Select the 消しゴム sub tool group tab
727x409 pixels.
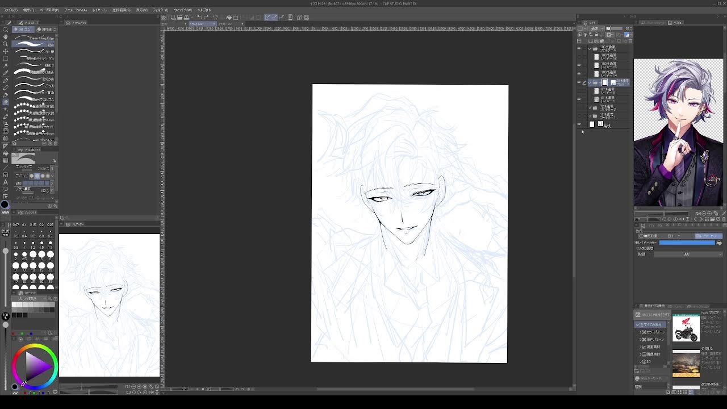23,30
